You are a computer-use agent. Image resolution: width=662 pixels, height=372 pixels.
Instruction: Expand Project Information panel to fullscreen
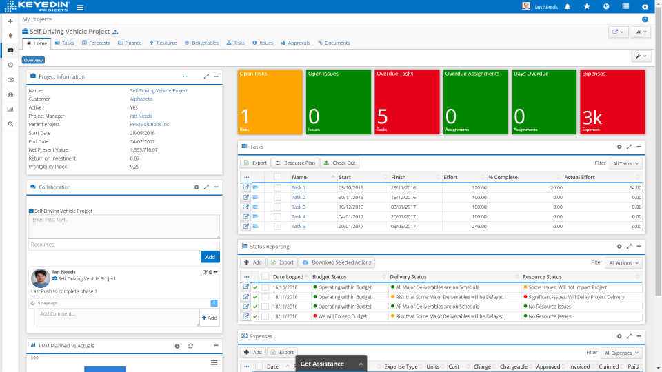pos(206,76)
